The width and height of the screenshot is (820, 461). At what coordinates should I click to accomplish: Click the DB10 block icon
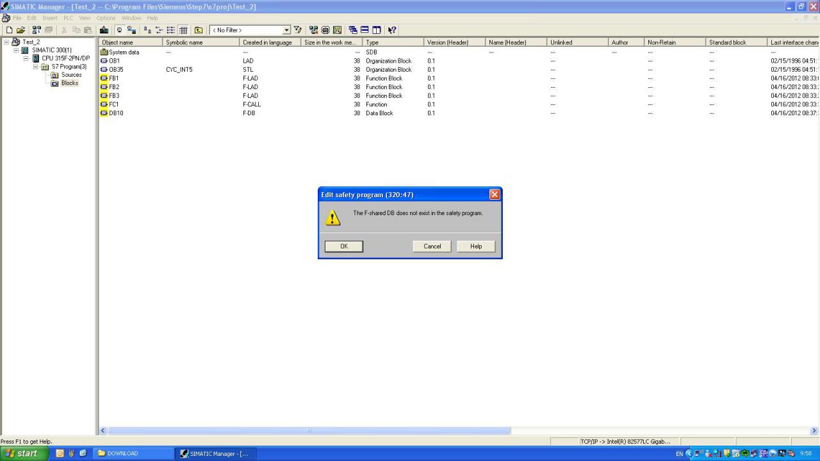tap(104, 113)
